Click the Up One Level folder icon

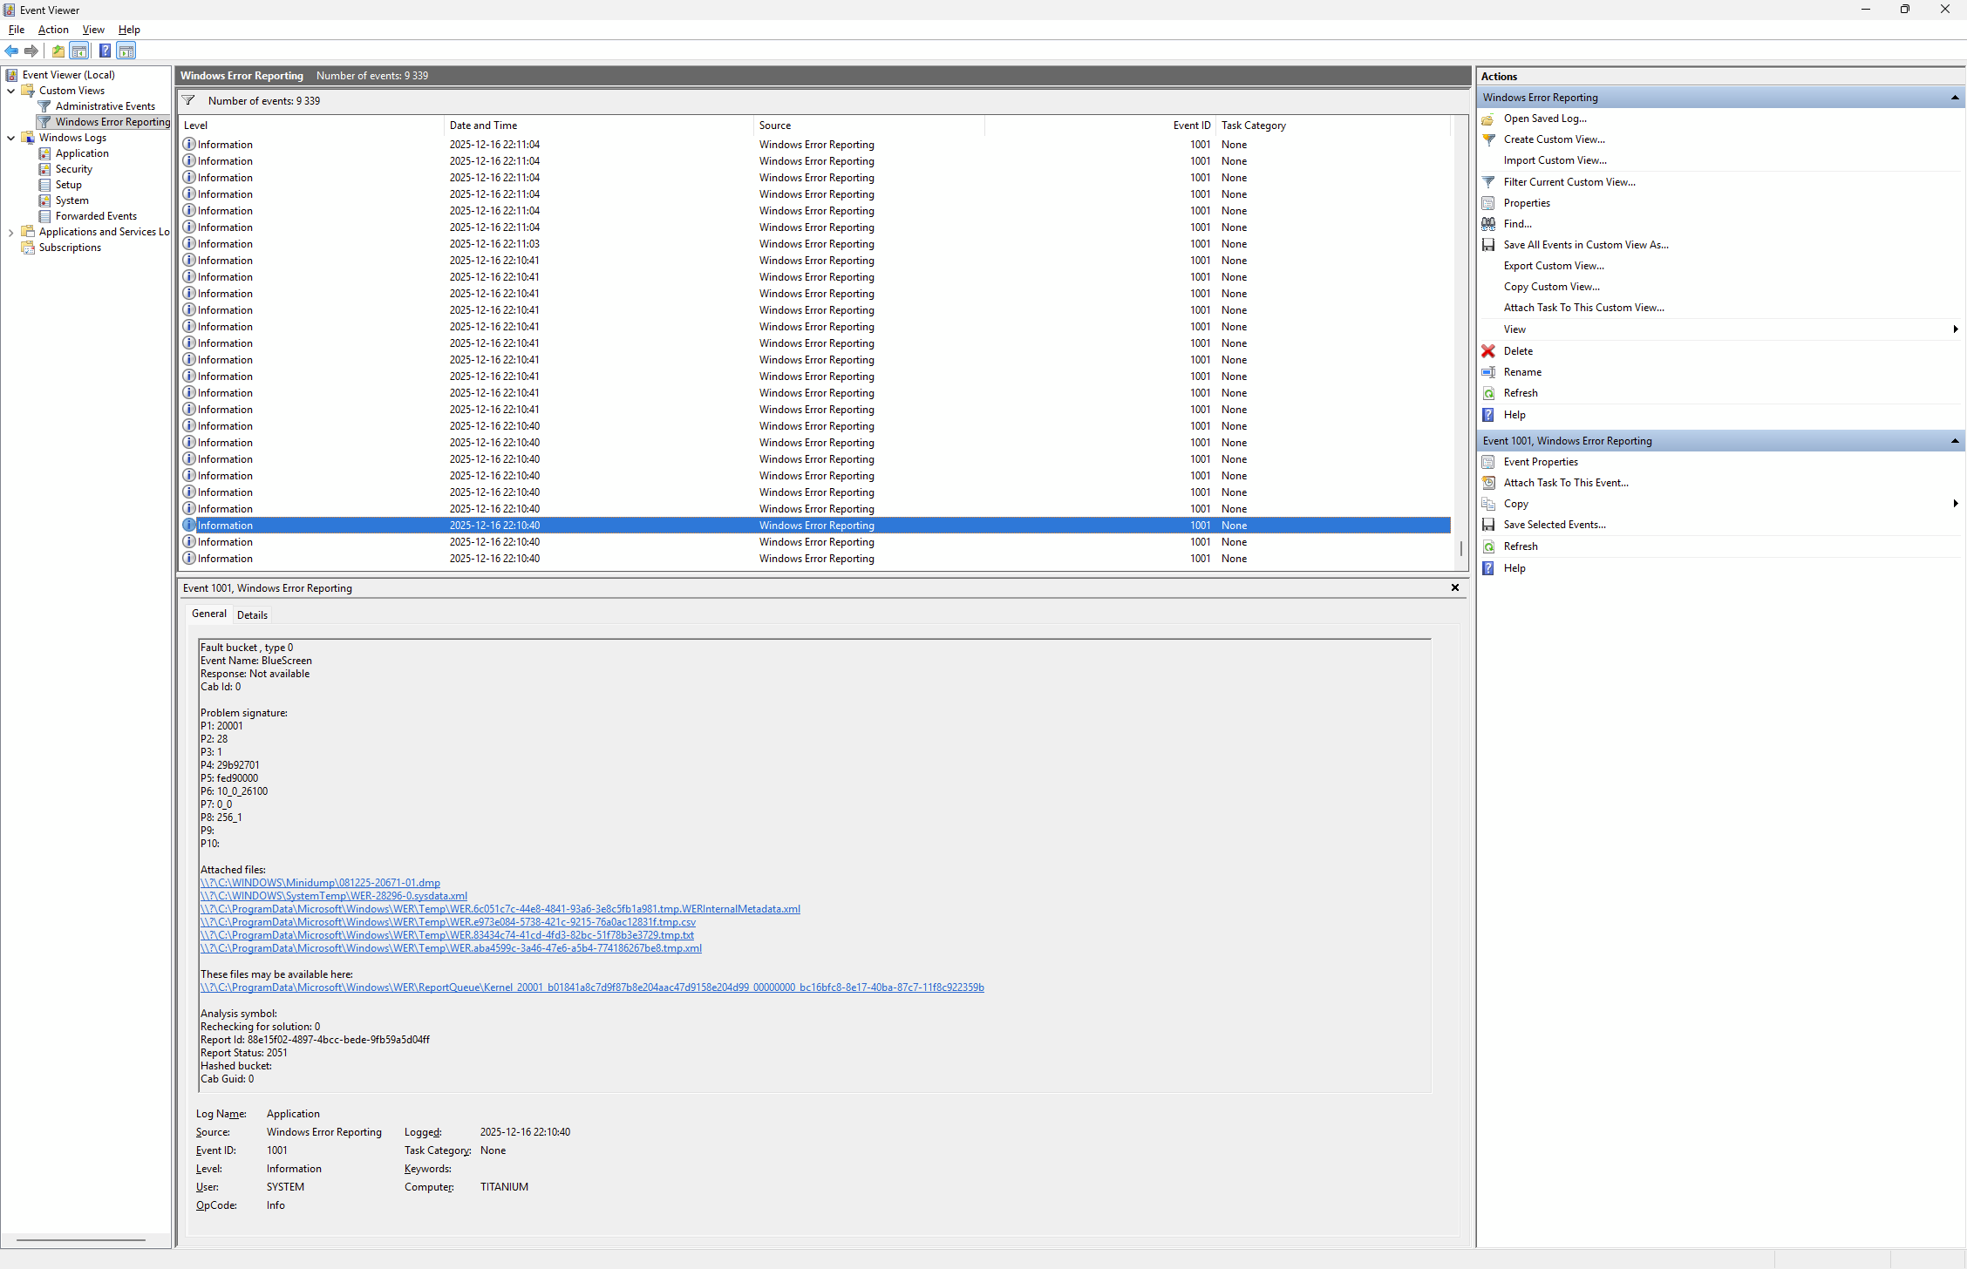tap(58, 51)
